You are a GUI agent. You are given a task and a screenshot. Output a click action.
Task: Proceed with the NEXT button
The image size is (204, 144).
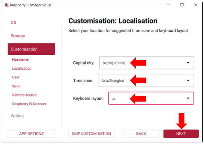(181, 133)
